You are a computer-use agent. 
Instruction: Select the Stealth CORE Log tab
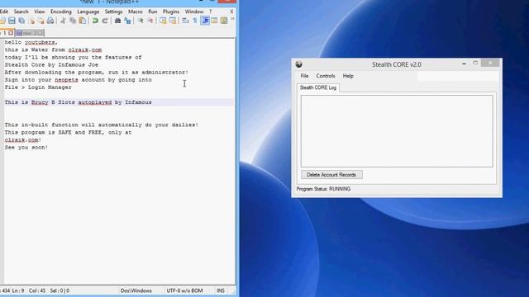pos(318,87)
